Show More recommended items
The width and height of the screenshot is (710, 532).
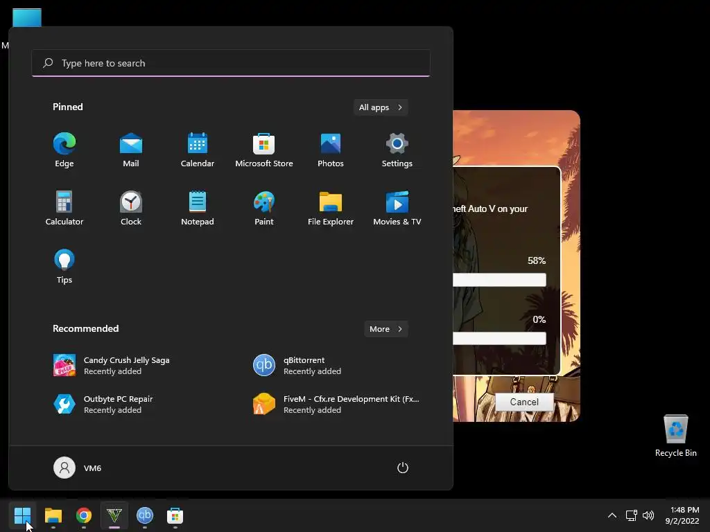pyautogui.click(x=386, y=329)
